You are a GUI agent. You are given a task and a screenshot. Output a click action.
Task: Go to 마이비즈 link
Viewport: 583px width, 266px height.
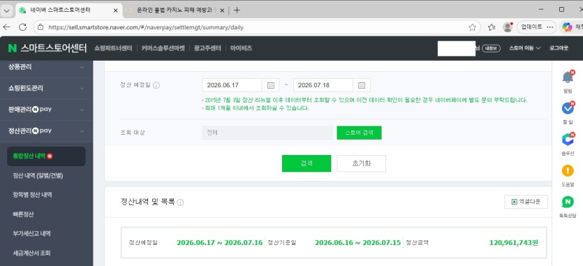coord(241,48)
